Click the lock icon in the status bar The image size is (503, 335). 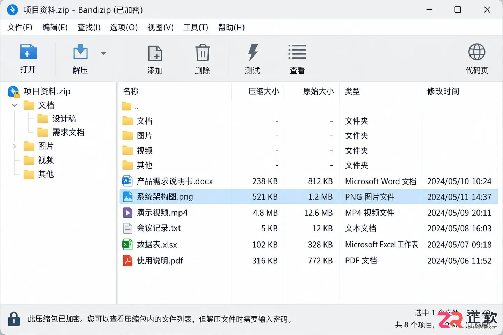(x=14, y=319)
